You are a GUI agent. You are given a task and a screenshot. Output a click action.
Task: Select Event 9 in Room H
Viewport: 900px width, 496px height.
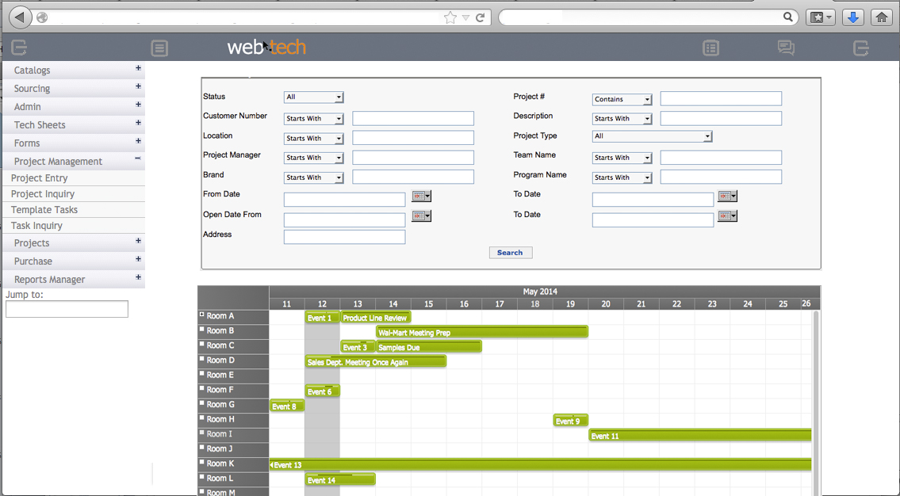pos(571,421)
